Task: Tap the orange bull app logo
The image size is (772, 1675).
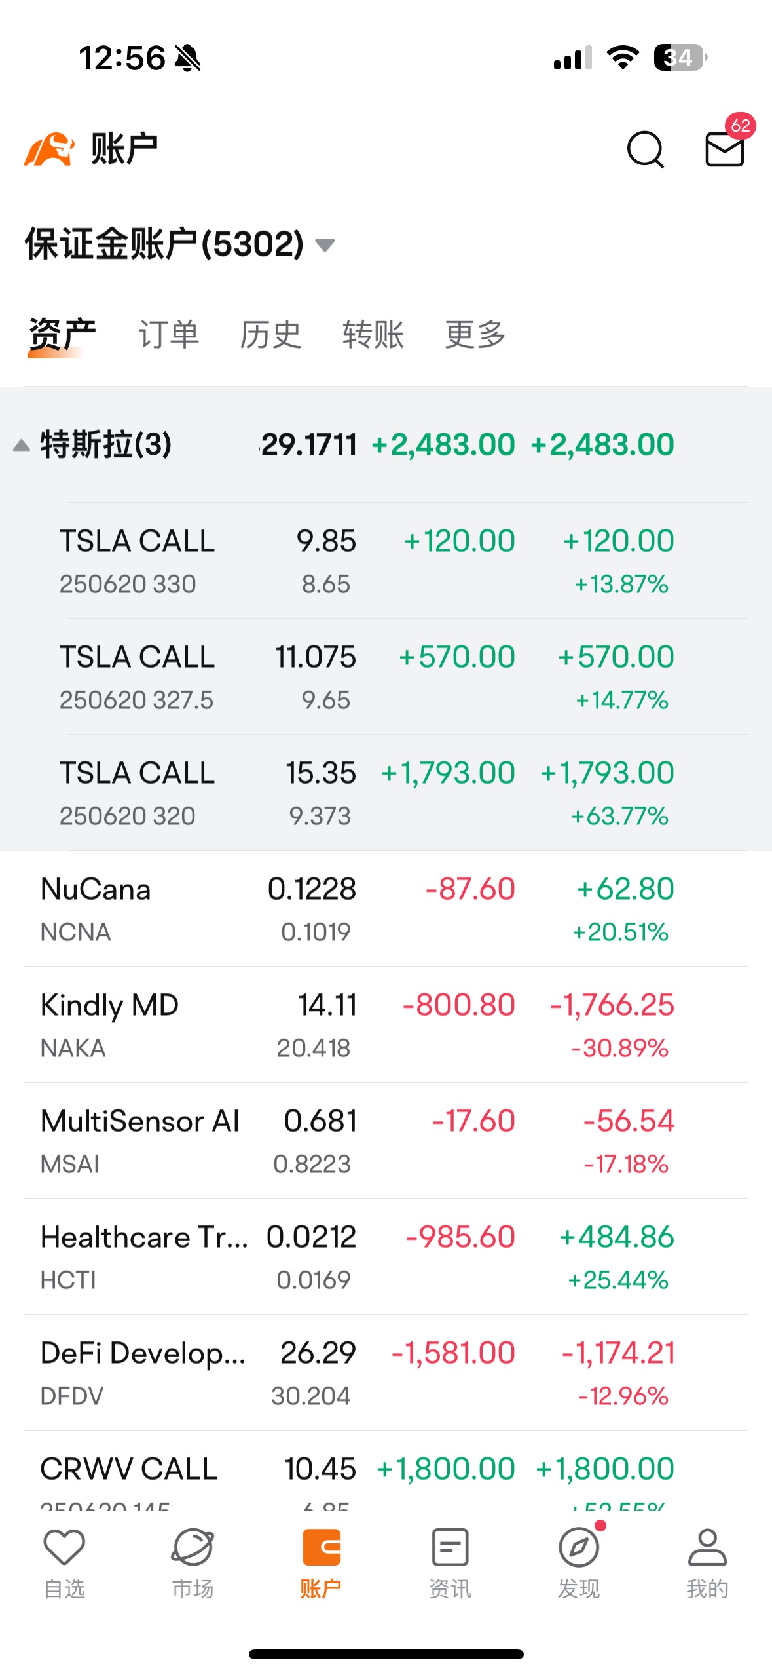Action: 49,149
